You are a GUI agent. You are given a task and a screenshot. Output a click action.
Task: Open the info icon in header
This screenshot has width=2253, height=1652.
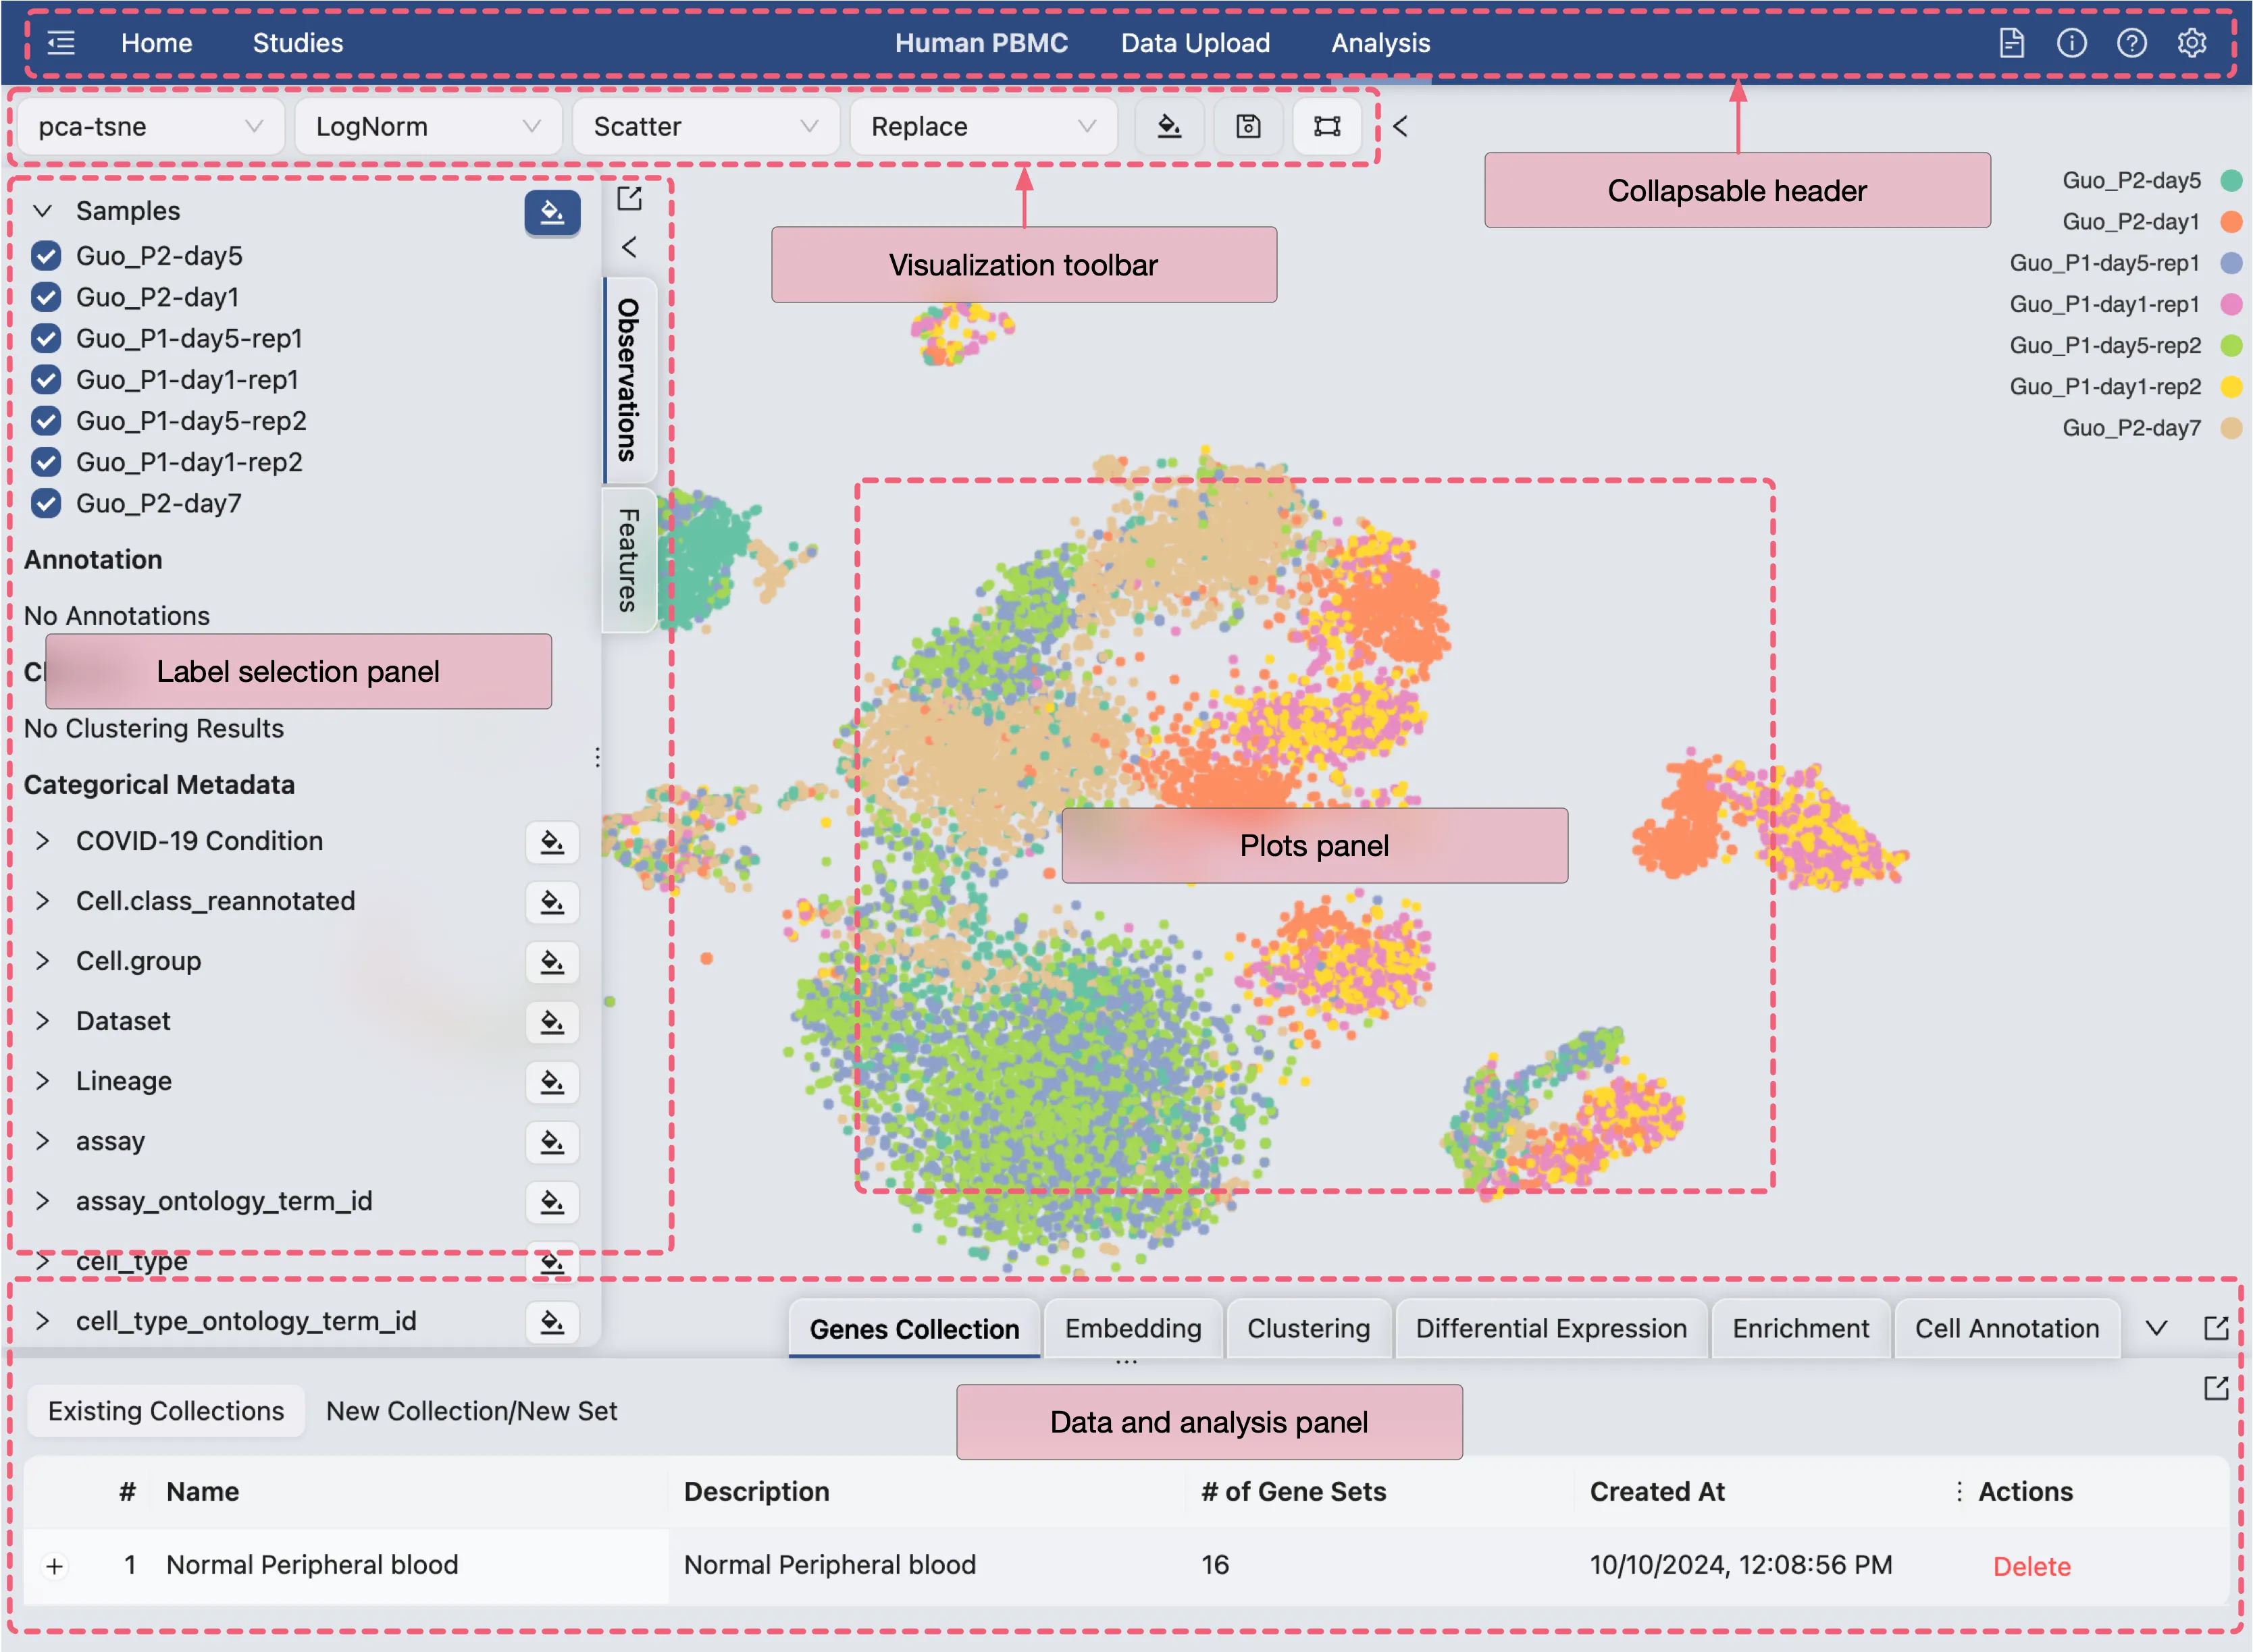tap(2071, 43)
